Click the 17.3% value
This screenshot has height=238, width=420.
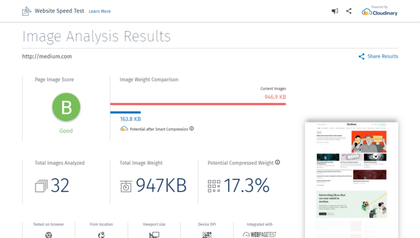[x=246, y=186]
